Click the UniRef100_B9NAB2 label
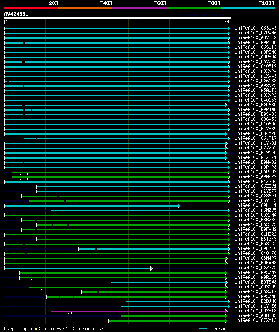Image resolution: width=279 pixels, height=332 pixels. (255, 162)
